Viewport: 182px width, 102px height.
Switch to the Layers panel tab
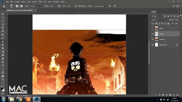coord(154,12)
